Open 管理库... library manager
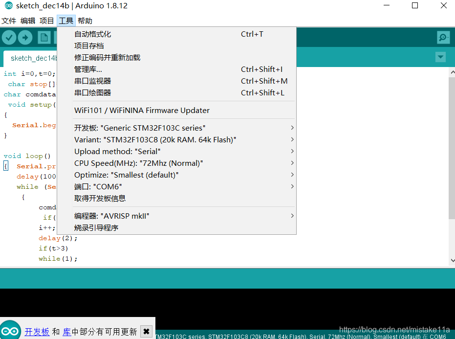Screen dimensions: 455x339 point(177,69)
